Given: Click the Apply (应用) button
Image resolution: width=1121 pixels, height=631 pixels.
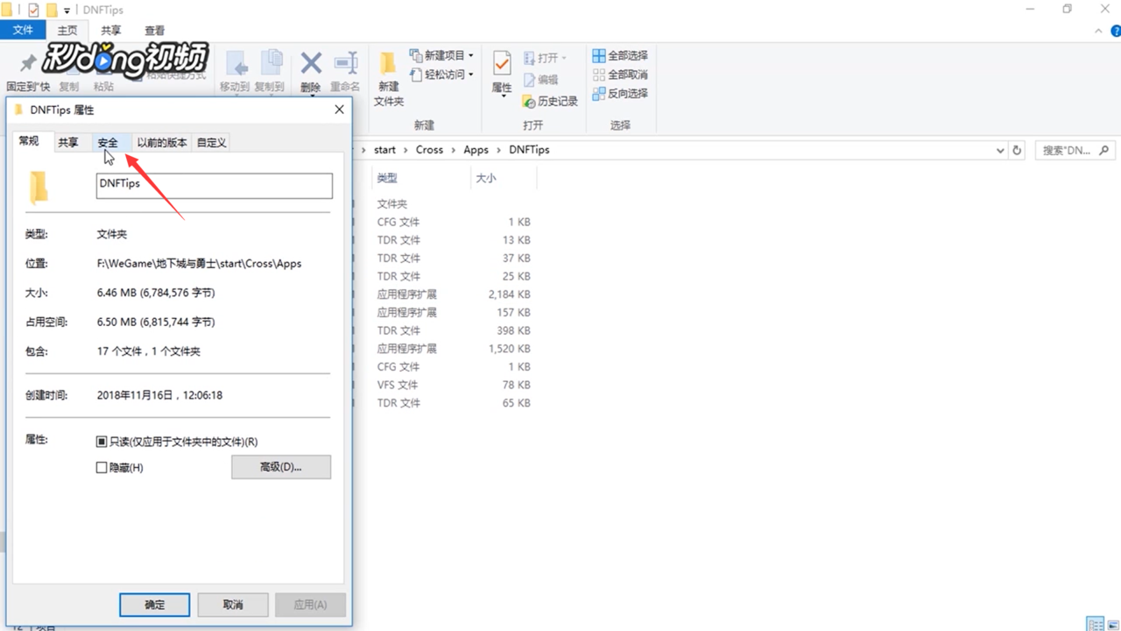Looking at the screenshot, I should pyautogui.click(x=310, y=605).
